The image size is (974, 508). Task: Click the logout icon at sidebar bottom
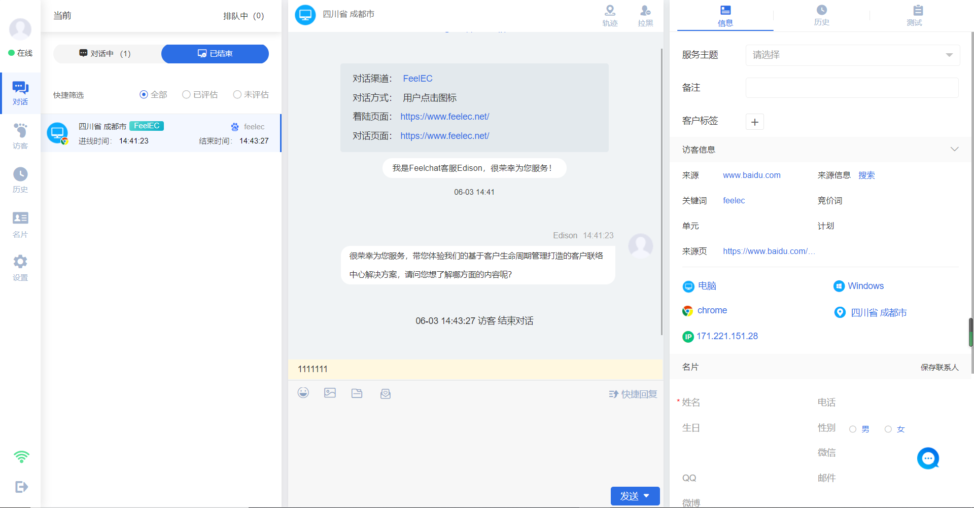click(x=21, y=487)
